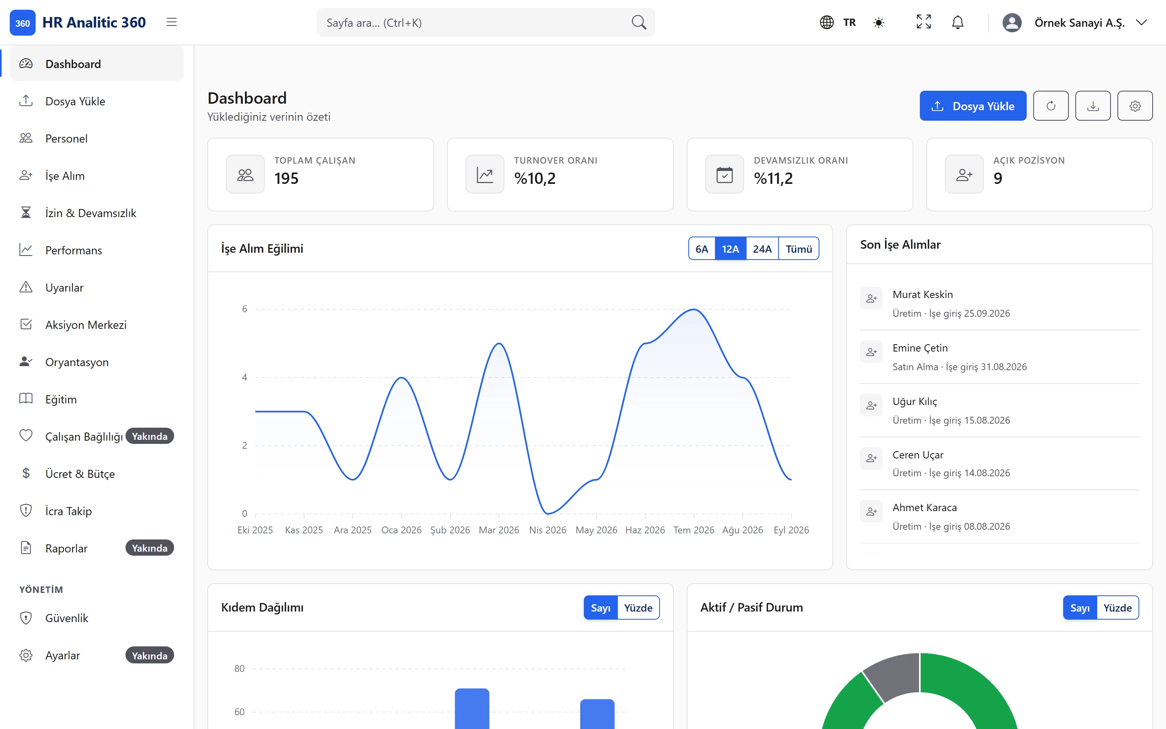Click the refresh icon button
The height and width of the screenshot is (729, 1166).
1051,106
